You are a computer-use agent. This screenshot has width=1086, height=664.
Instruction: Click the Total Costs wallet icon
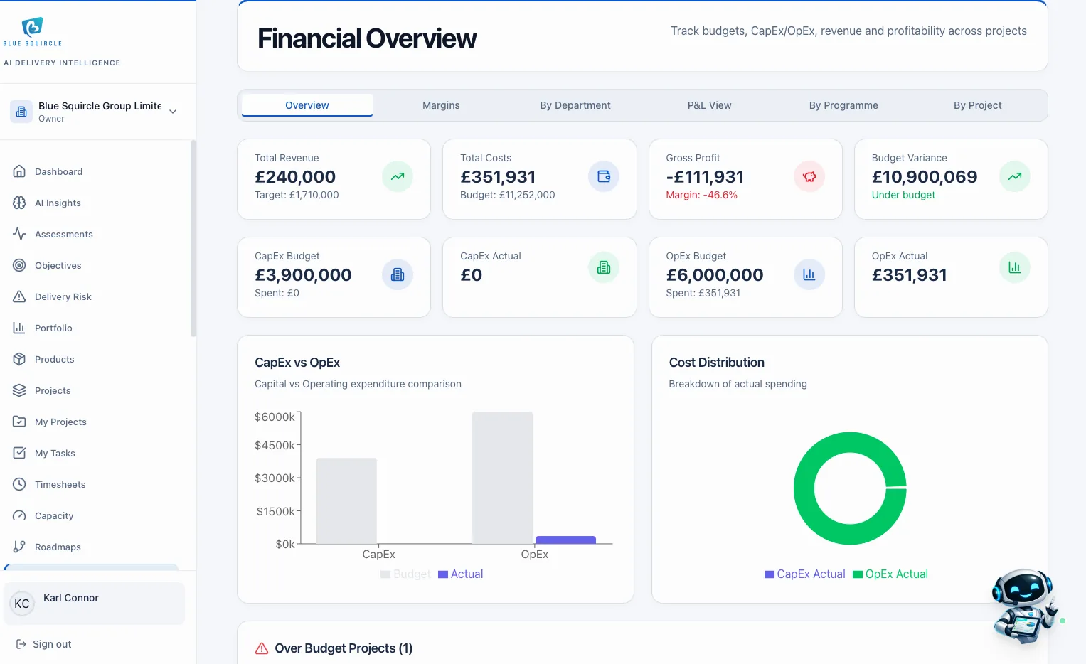604,176
